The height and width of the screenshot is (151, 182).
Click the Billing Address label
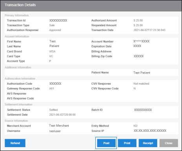point(102,51)
